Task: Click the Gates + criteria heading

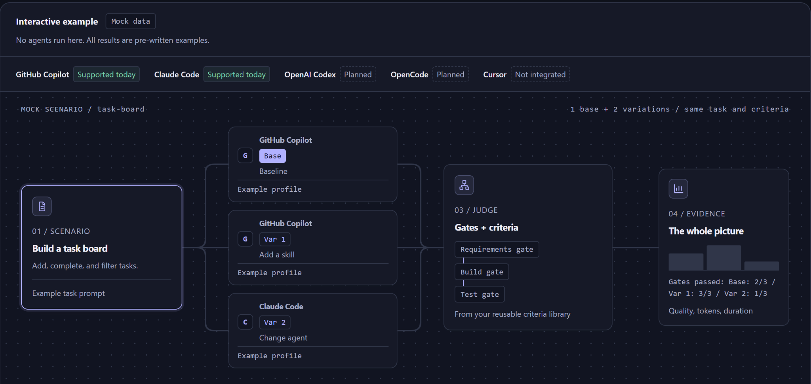Action: coord(486,227)
